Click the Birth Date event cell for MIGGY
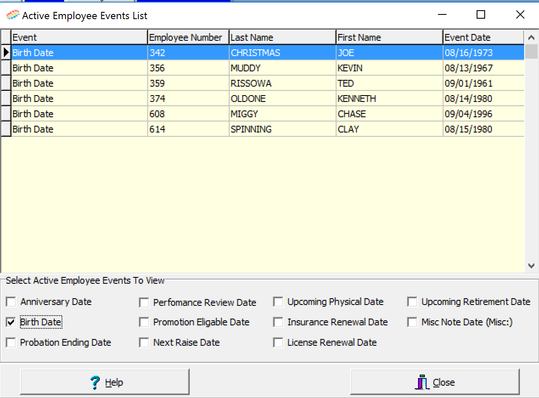The height and width of the screenshot is (398, 539). (79, 114)
